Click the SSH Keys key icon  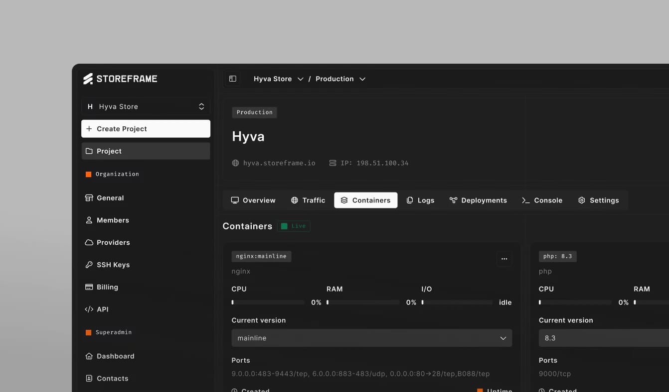89,265
